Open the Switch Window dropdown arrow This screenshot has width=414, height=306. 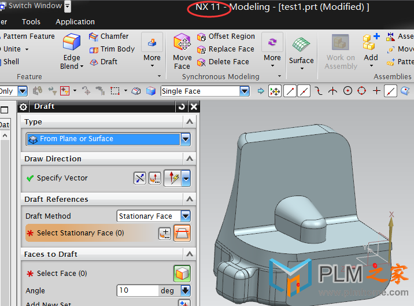click(x=68, y=6)
